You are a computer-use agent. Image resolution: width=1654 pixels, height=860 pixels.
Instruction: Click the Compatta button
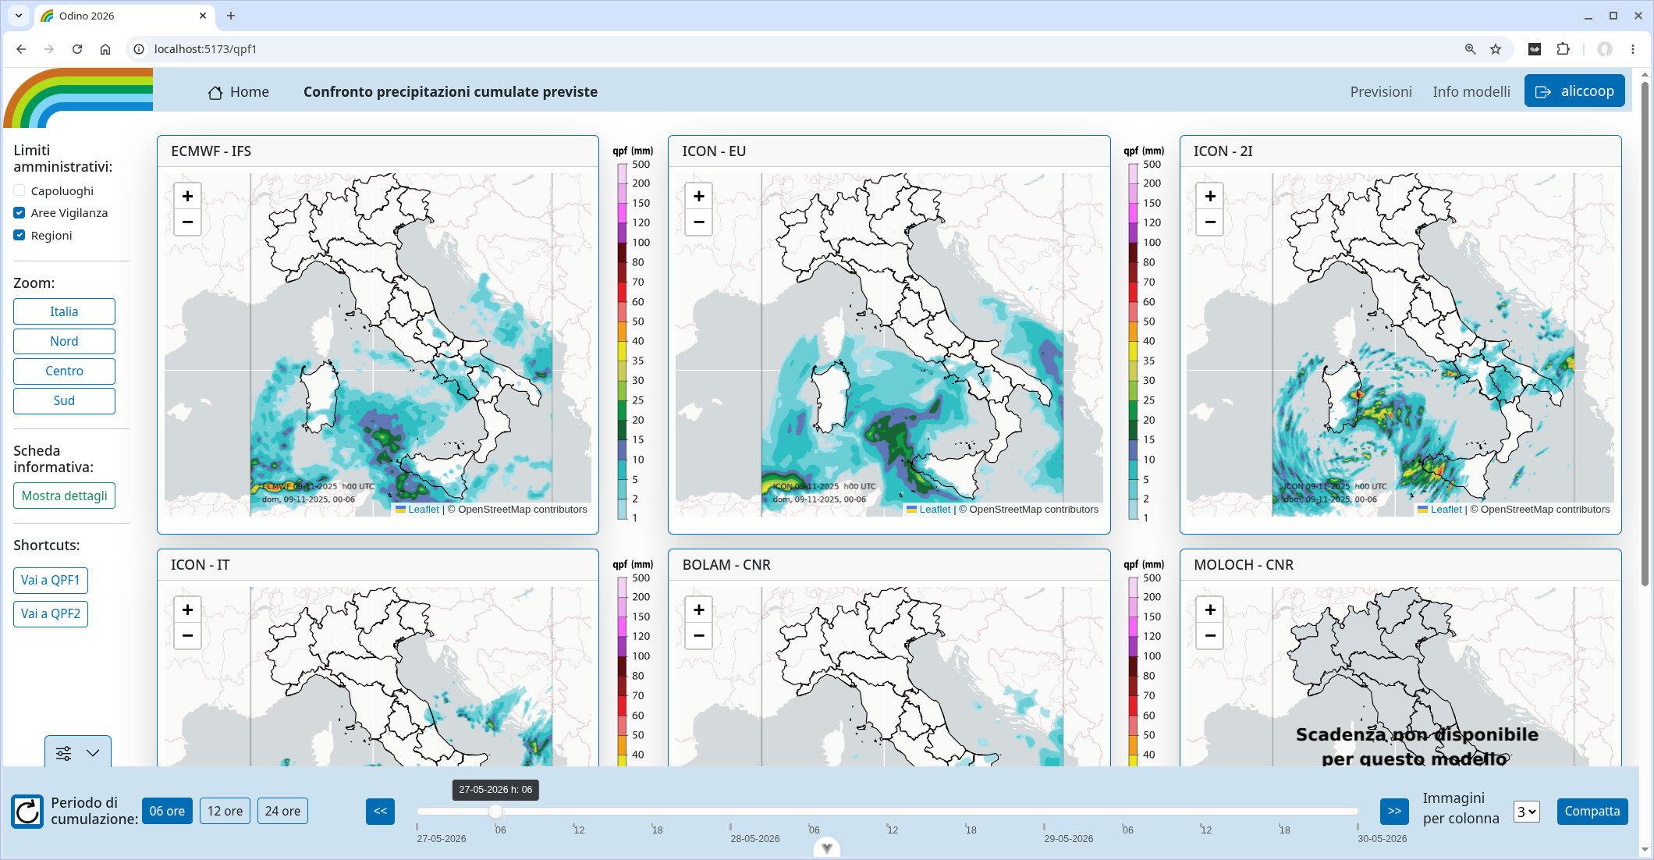[1592, 812]
